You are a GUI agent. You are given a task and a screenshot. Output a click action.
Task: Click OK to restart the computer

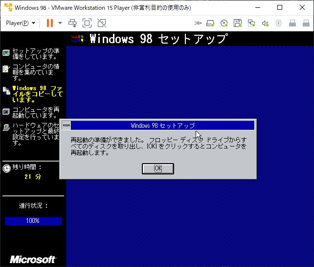point(158,169)
